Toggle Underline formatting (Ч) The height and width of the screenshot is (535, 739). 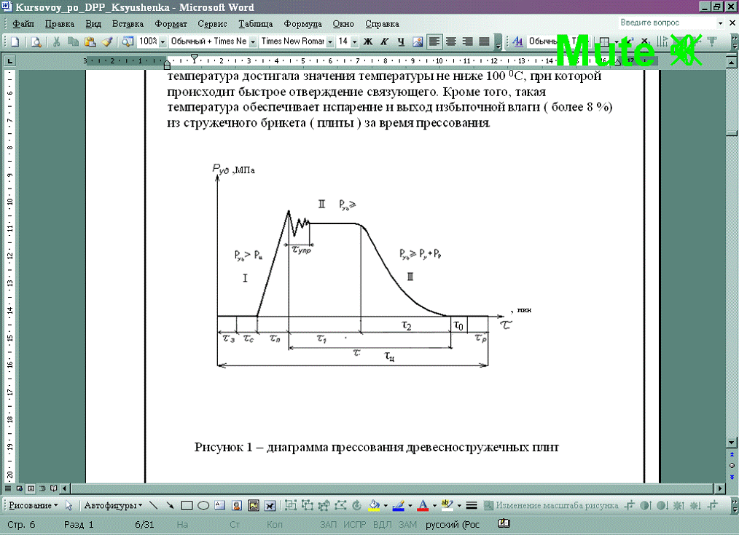point(401,41)
